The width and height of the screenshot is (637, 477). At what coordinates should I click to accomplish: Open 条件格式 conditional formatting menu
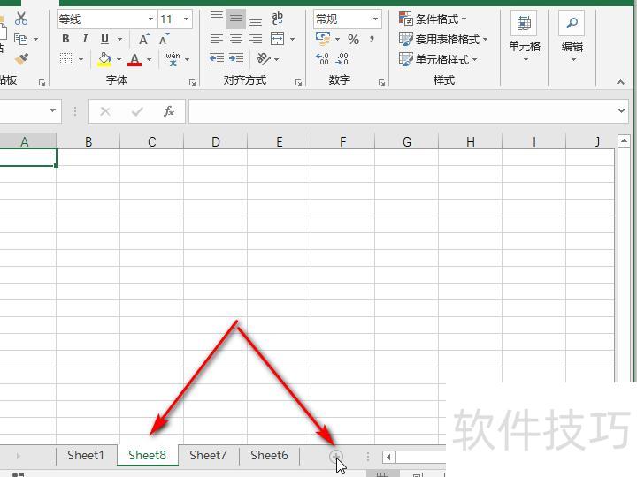pos(433,19)
